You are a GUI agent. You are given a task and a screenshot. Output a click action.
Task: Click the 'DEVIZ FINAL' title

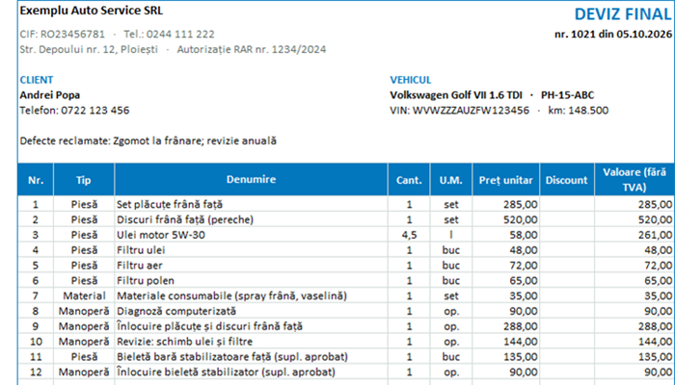click(x=623, y=14)
